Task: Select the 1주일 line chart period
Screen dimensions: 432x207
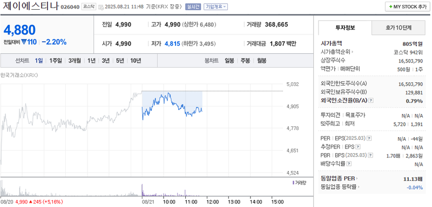Action: coord(56,61)
